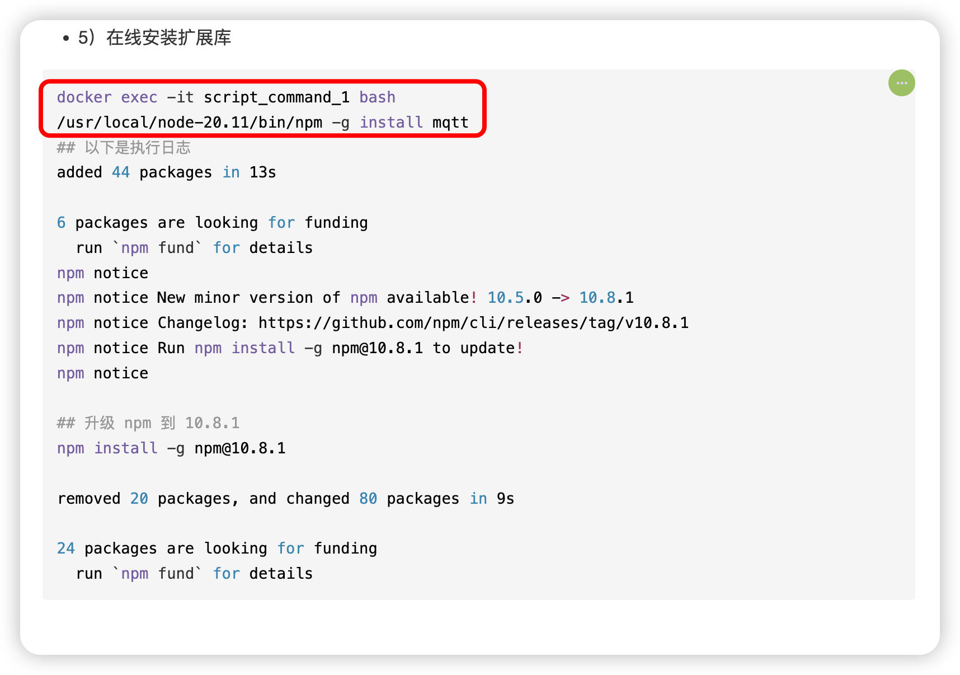Click the standalone "npm install -g npm@10.8.1" command

pos(171,448)
